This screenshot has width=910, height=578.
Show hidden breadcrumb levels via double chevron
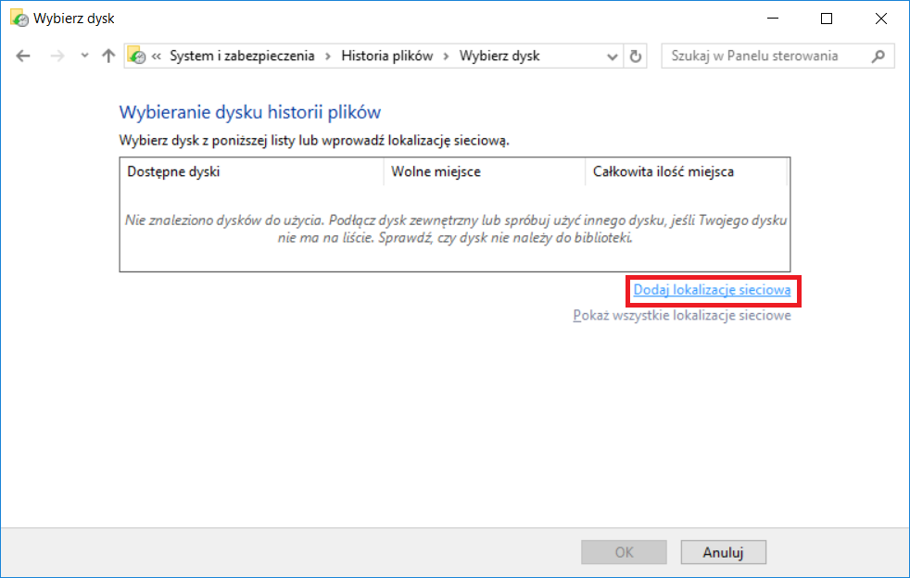[157, 57]
